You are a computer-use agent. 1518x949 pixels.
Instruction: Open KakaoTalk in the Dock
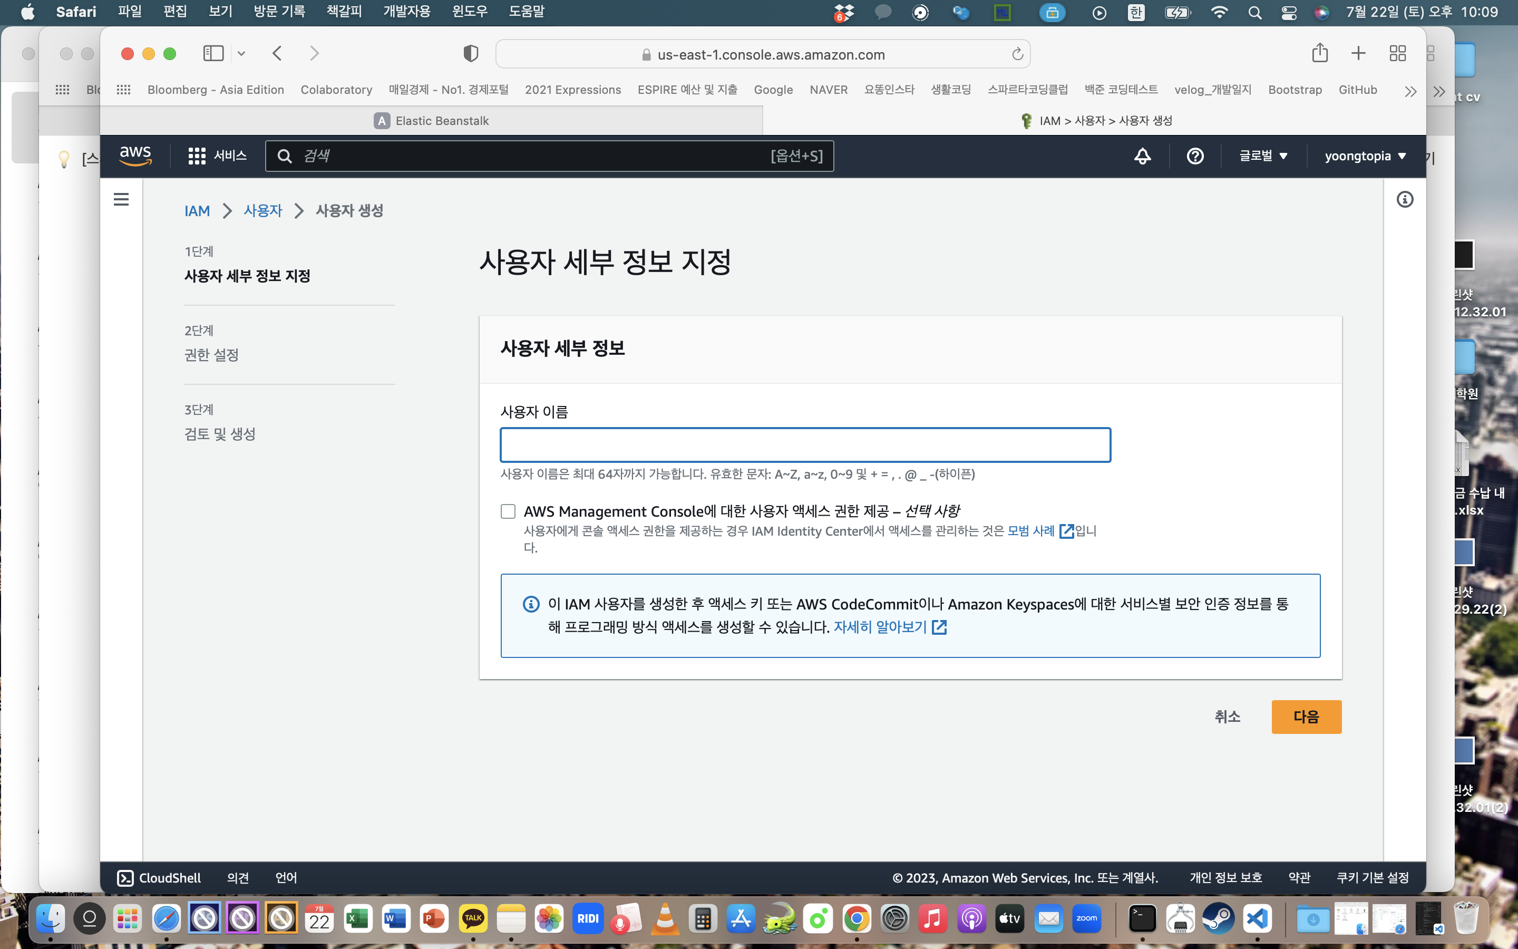473,919
